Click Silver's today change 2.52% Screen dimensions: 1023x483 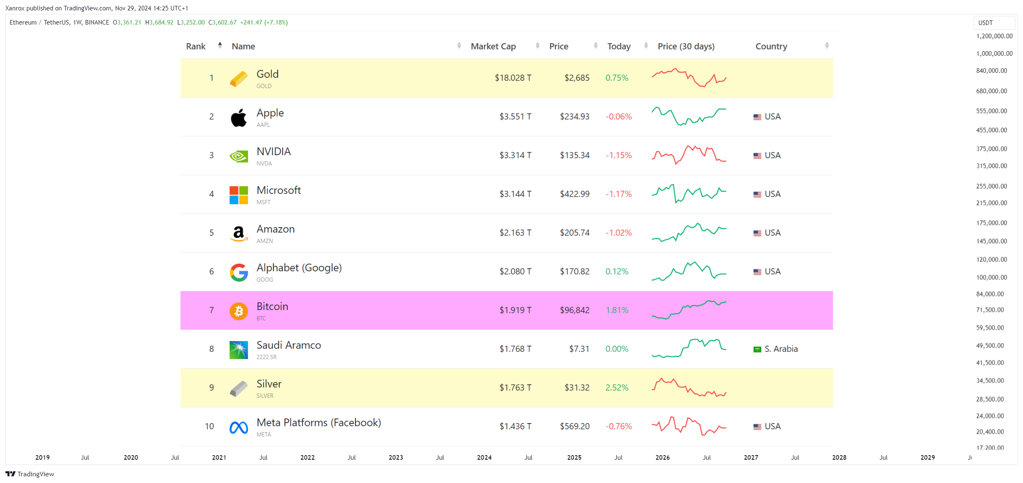(x=617, y=387)
